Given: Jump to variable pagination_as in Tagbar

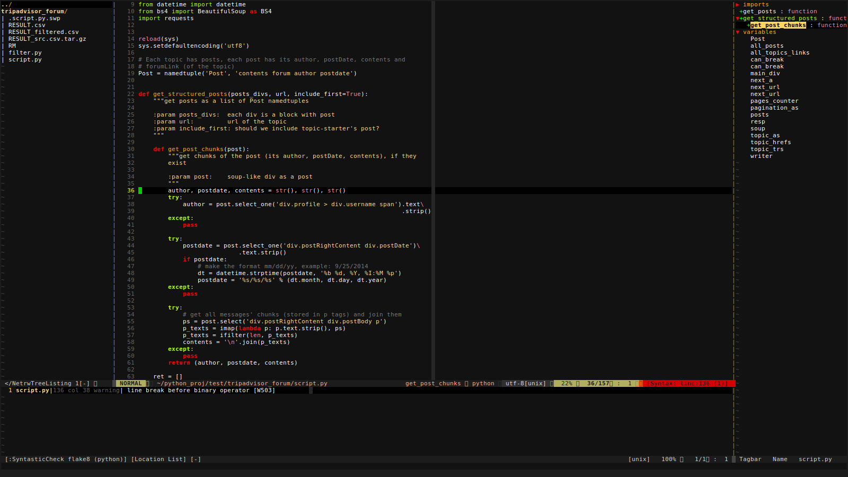Looking at the screenshot, I should click(x=774, y=108).
